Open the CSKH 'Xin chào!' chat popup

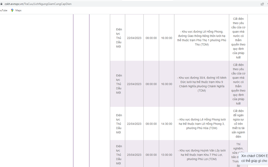coord(254,158)
